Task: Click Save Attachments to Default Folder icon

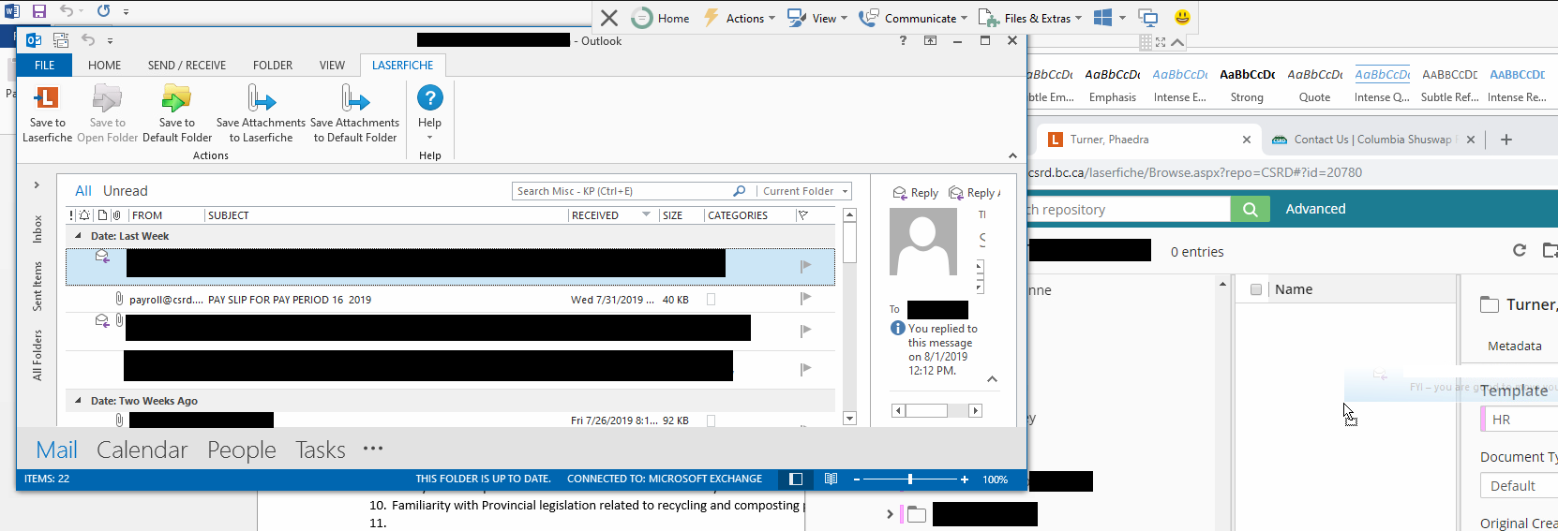Action: 354,99
